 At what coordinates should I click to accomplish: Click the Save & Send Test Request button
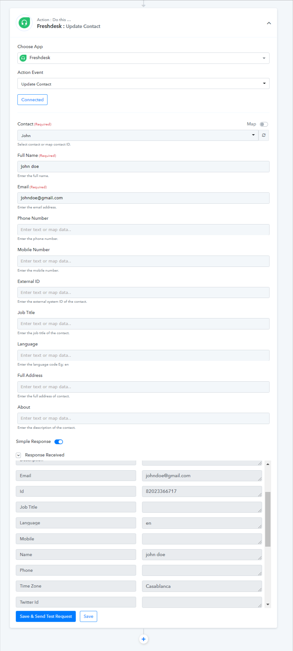(x=46, y=616)
